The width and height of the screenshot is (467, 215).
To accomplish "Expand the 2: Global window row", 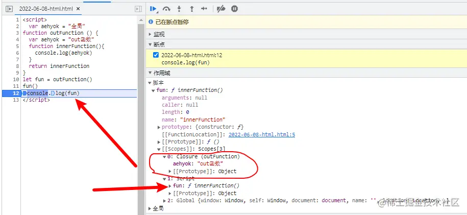I will coord(165,201).
